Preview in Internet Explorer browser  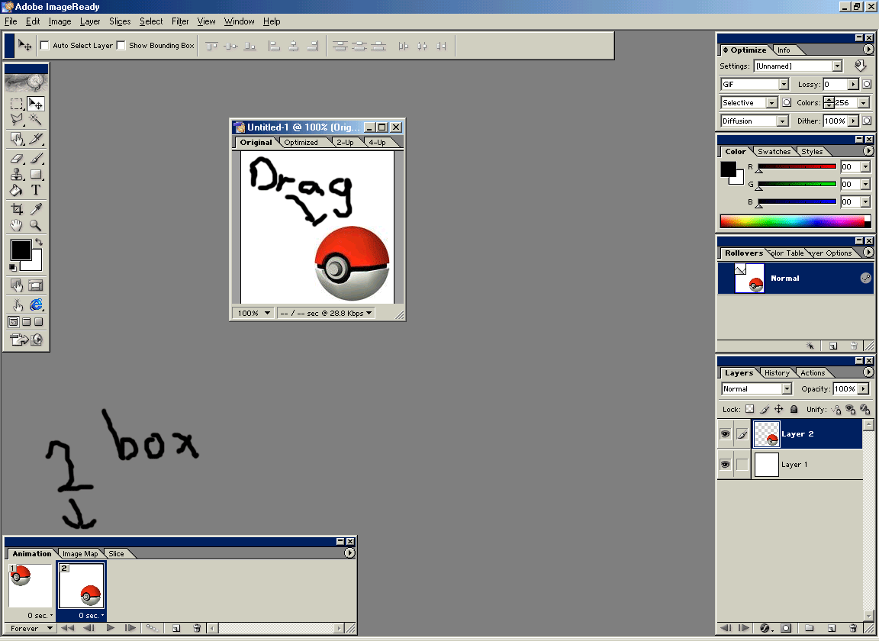[x=36, y=304]
